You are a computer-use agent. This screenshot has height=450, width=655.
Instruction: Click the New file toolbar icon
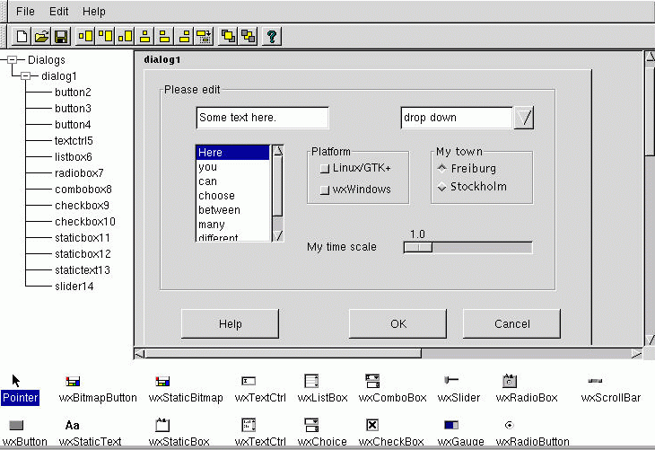tap(21, 37)
